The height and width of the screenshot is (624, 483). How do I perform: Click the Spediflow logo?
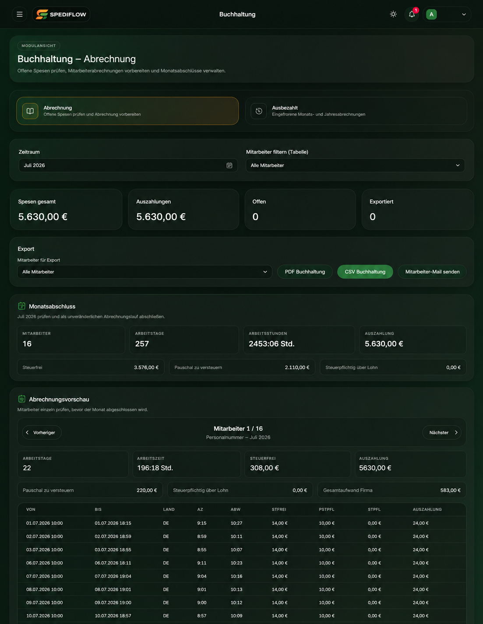(61, 14)
